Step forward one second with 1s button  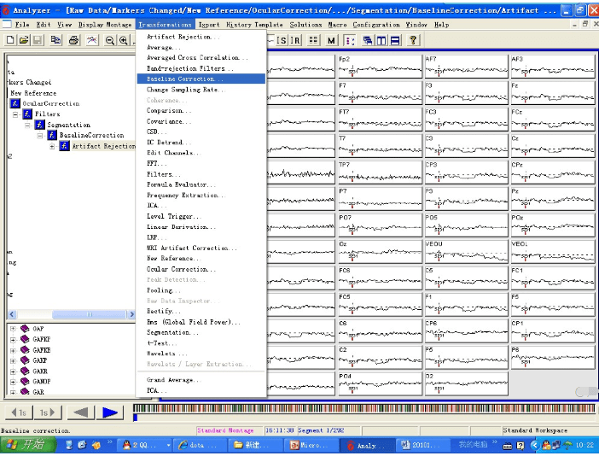click(48, 412)
